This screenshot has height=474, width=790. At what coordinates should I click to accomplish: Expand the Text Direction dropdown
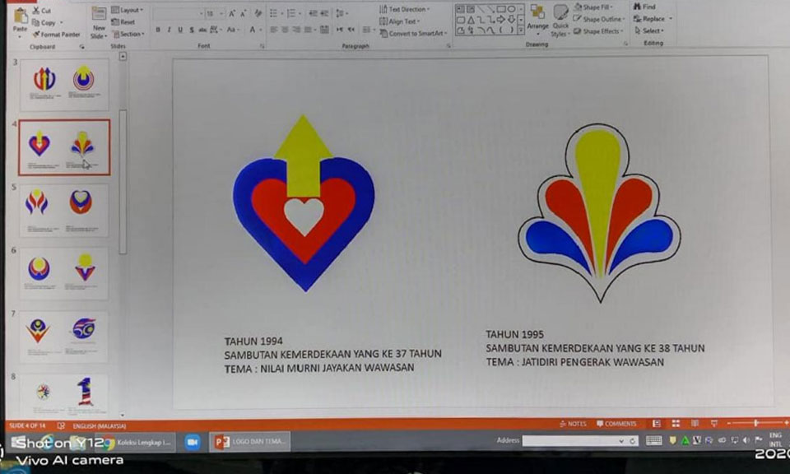[406, 9]
